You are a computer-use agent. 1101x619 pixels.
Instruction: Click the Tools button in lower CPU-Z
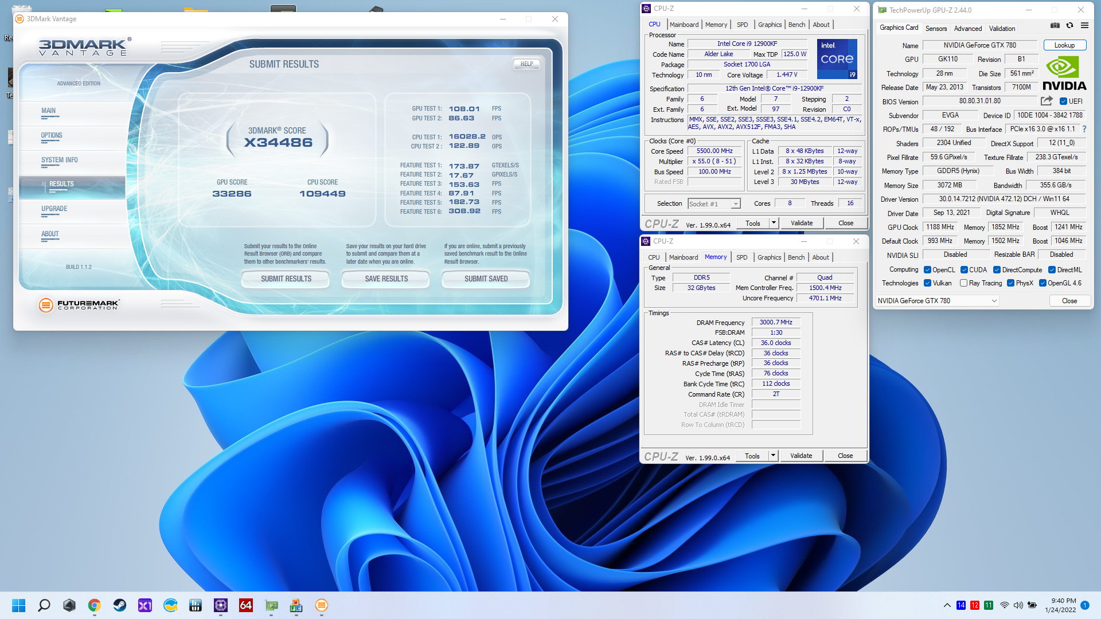(x=752, y=456)
